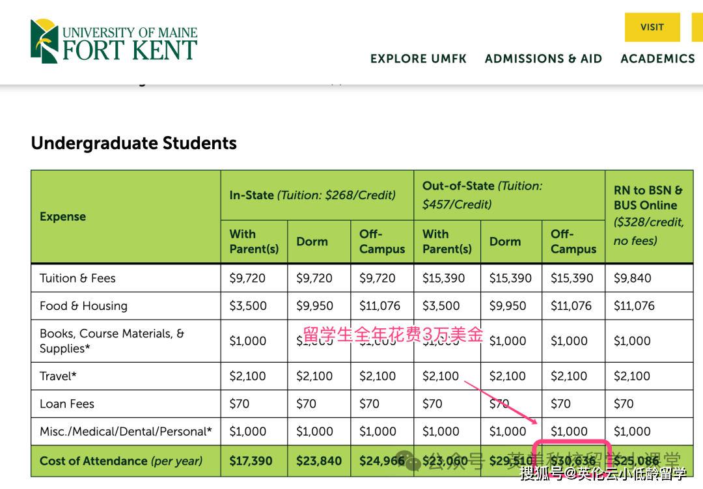Select the RN to BSN & BUS Online header

coord(648,216)
